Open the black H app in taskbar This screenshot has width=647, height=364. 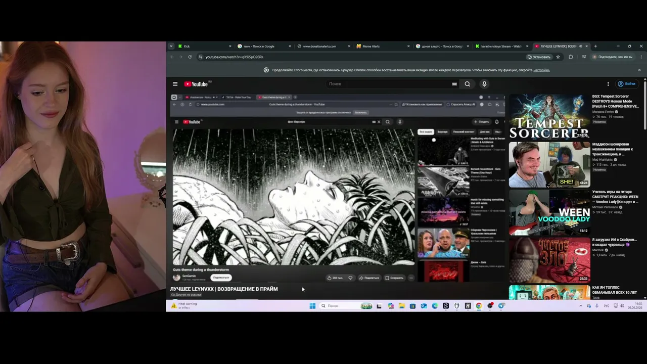point(468,306)
